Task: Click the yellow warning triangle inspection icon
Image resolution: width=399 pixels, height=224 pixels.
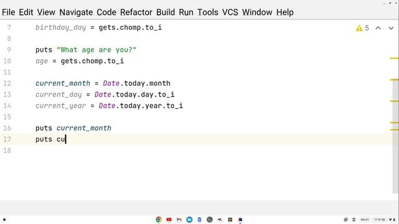Action: [x=359, y=28]
